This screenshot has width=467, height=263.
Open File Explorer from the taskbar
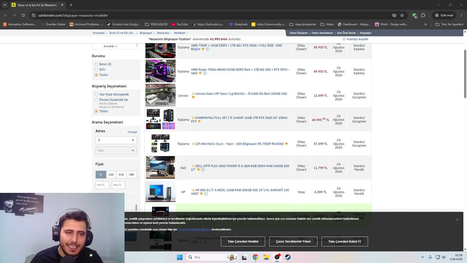tap(266, 257)
